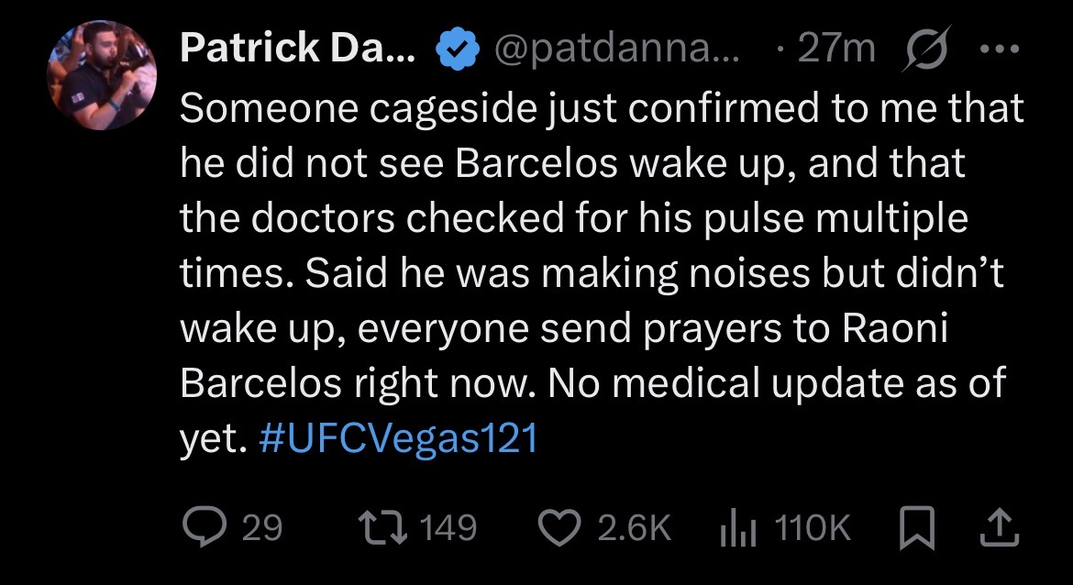Viewport: 1073px width, 585px height.
Task: Open the 27m timestamp link
Action: pyautogui.click(x=835, y=50)
